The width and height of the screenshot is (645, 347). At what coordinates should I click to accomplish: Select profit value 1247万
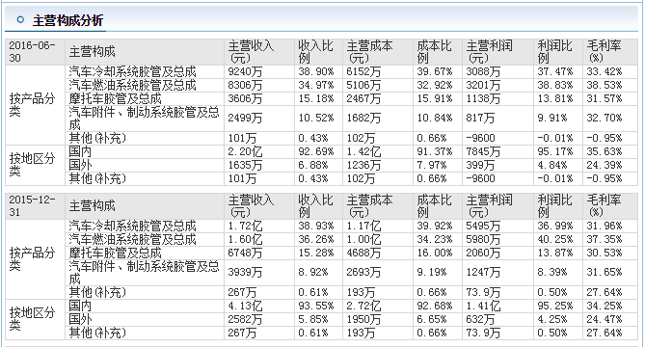(483, 272)
